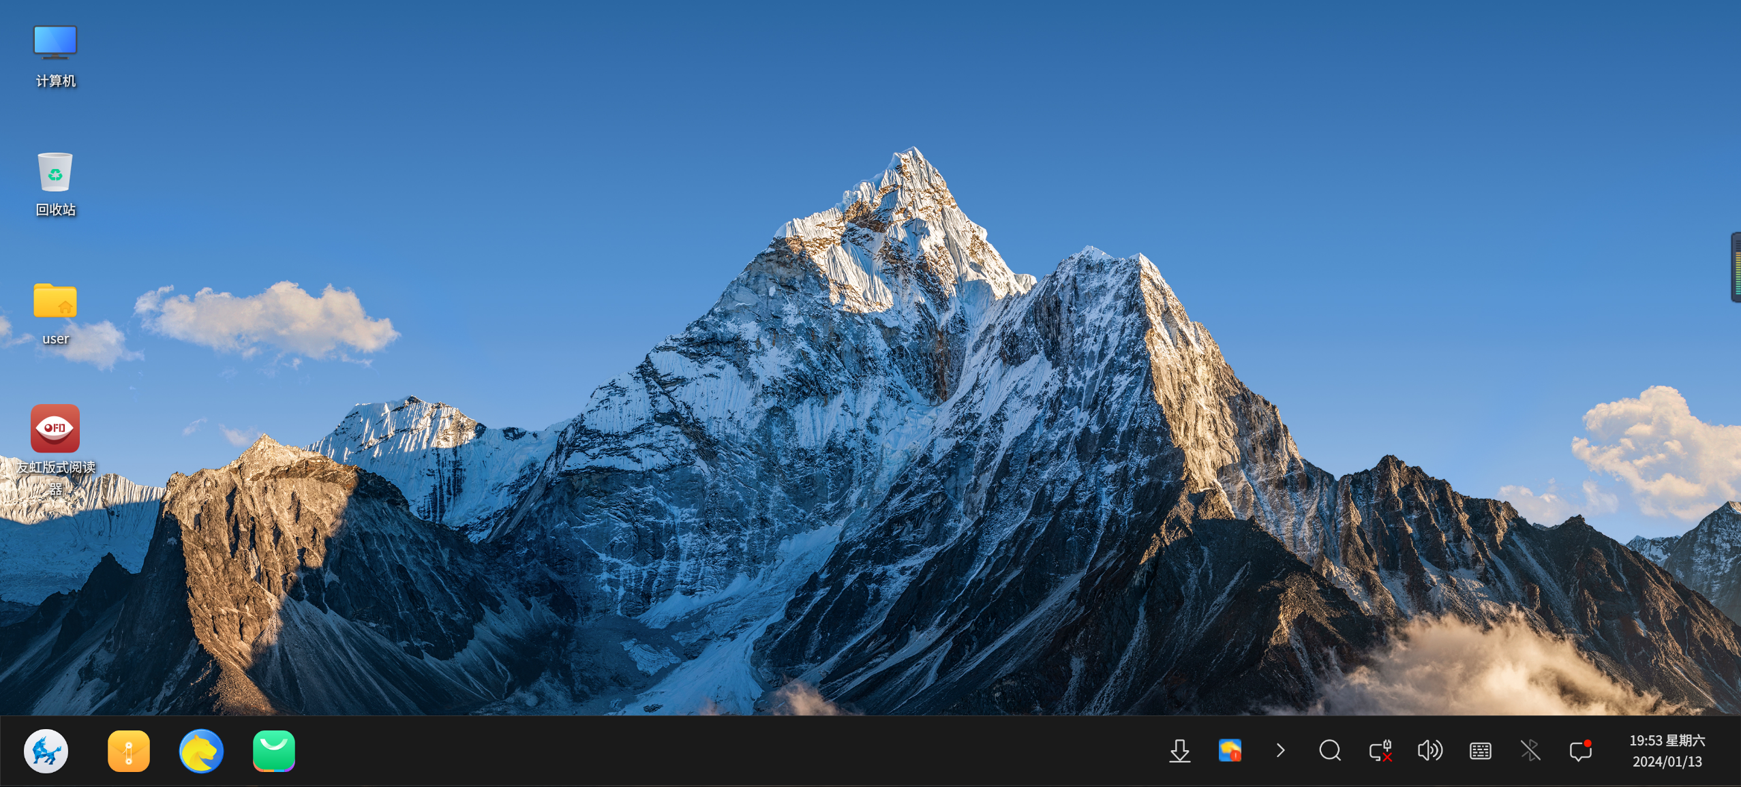
Task: Select the 回收站 recycle bin icon
Action: click(x=55, y=172)
